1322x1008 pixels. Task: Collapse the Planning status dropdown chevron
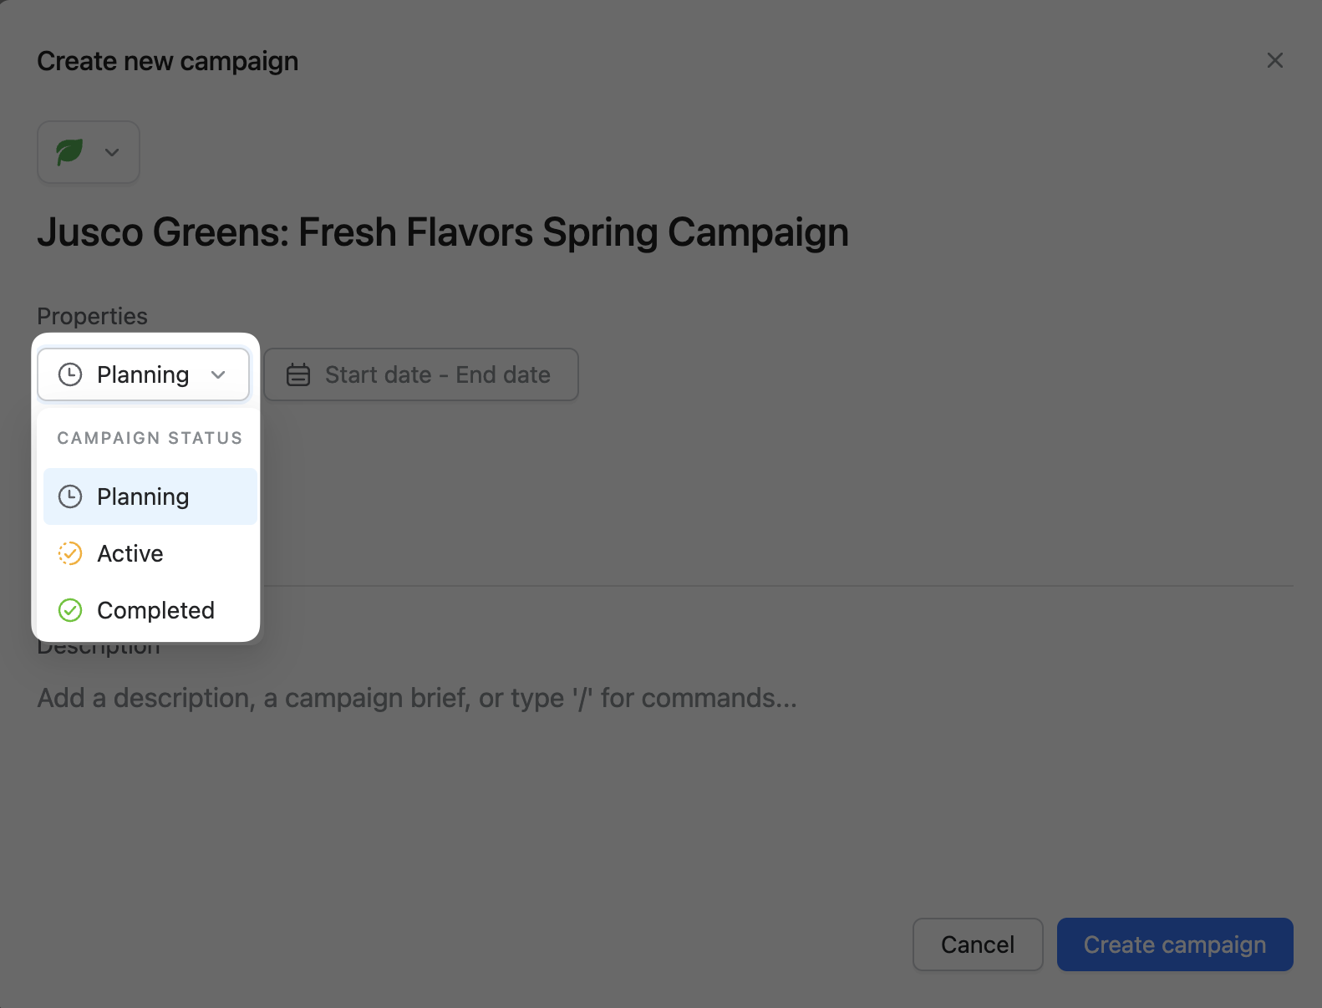tap(218, 374)
